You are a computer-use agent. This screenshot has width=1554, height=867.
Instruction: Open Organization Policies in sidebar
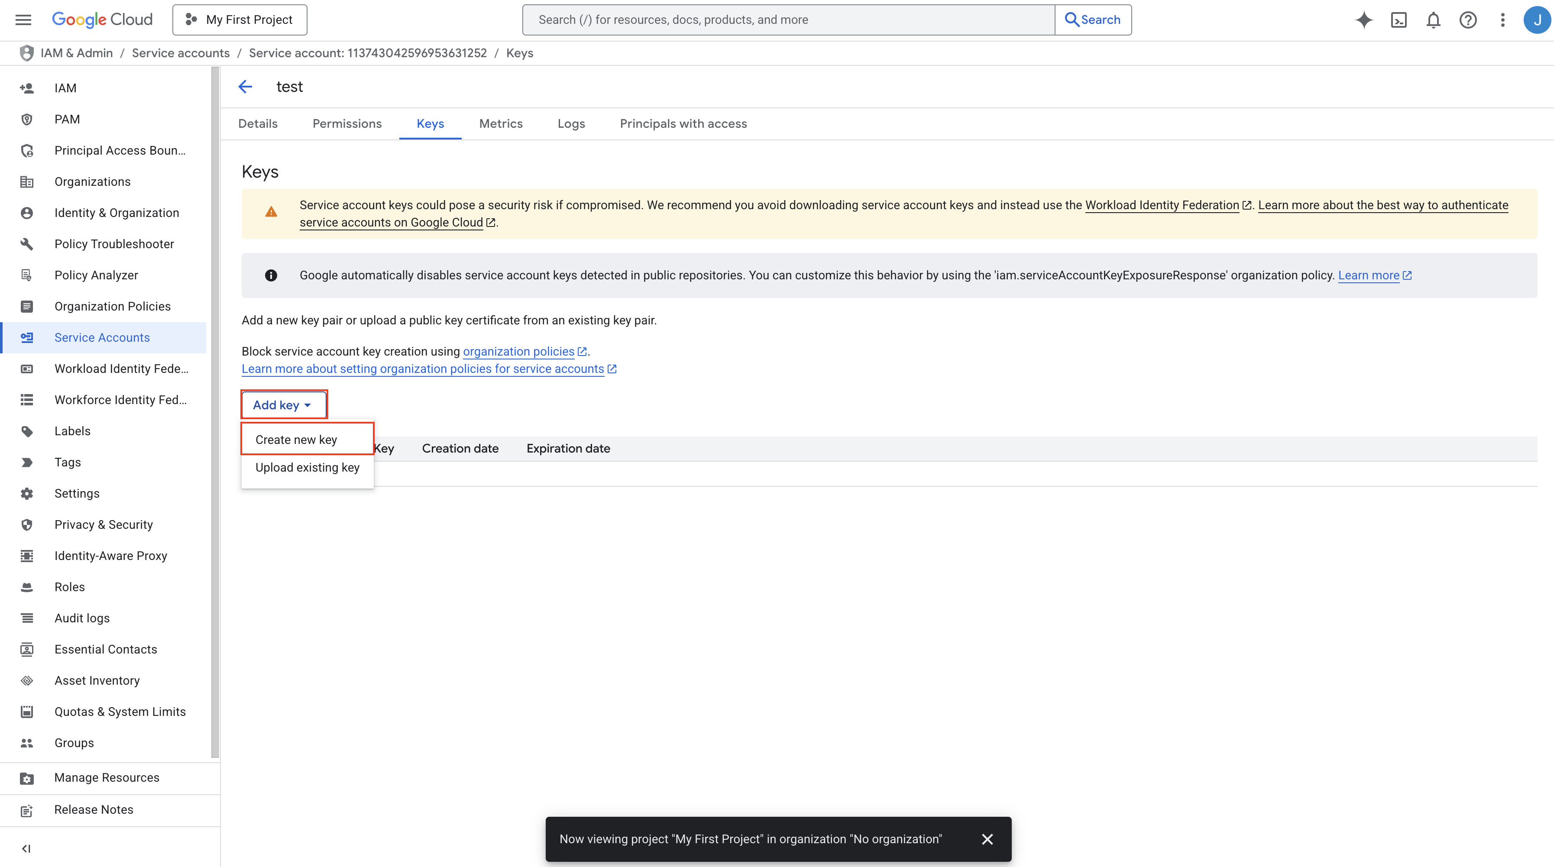[104, 307]
